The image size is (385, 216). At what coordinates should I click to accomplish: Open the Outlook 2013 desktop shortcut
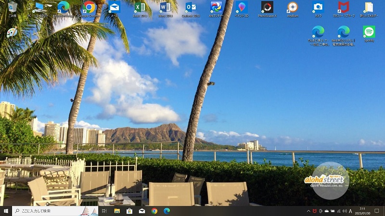pyautogui.click(x=191, y=7)
